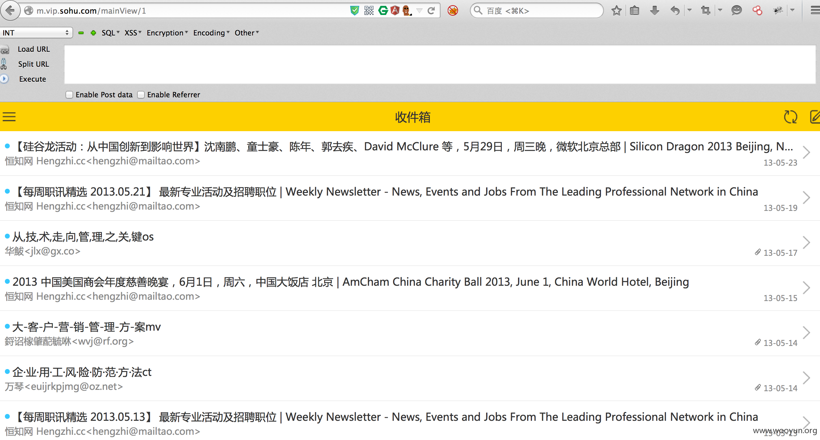The height and width of the screenshot is (440, 820).
Task: Refresh the inbox with the circular arrows icon
Action: click(x=790, y=117)
